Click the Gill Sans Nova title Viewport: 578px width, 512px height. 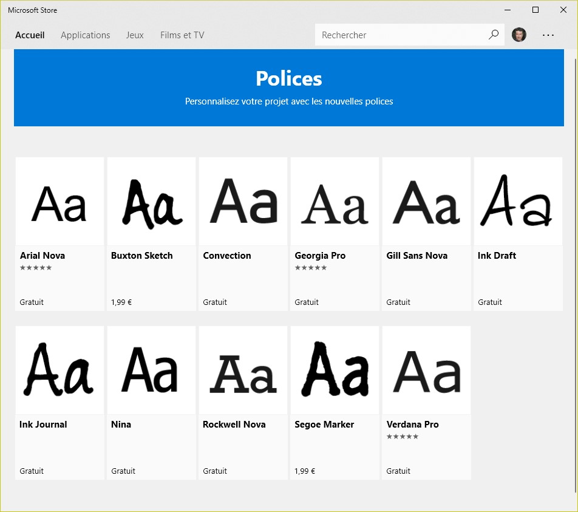pos(416,256)
